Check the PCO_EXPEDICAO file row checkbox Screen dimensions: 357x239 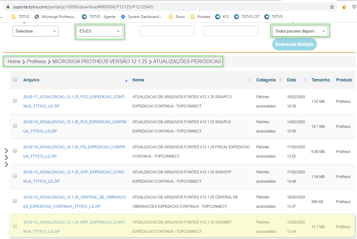click(15, 101)
